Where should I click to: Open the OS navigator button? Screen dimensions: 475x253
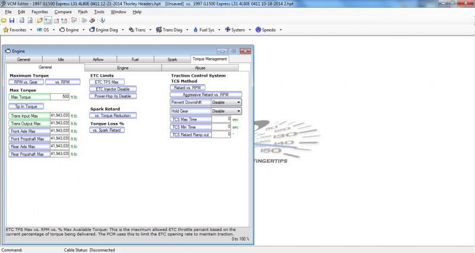pos(43,30)
